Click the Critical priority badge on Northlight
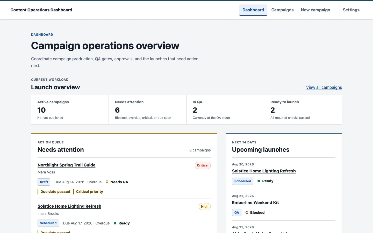373x233 pixels. [203, 165]
